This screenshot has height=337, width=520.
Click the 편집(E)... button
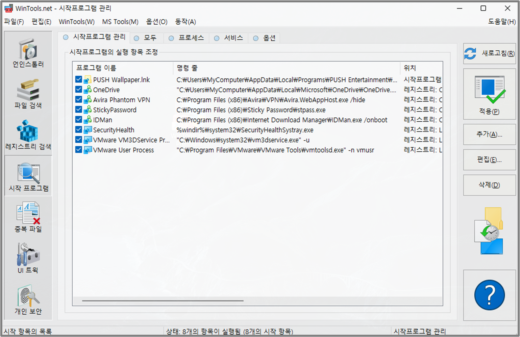(x=489, y=160)
